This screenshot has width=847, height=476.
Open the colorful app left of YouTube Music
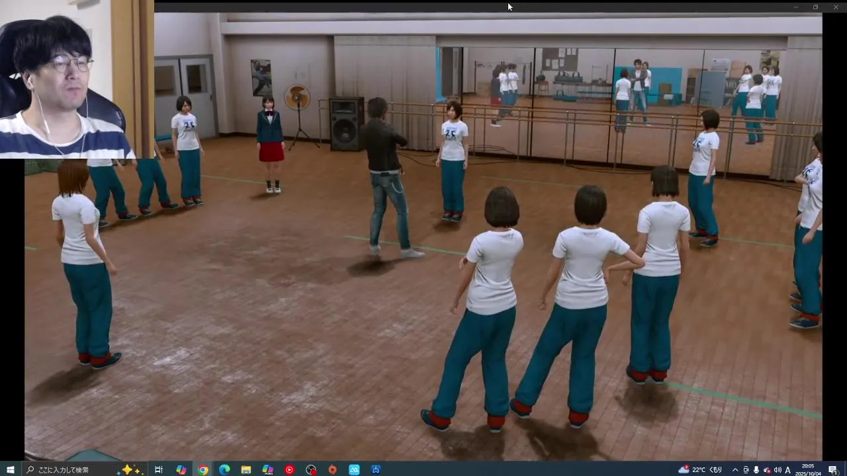(x=267, y=469)
